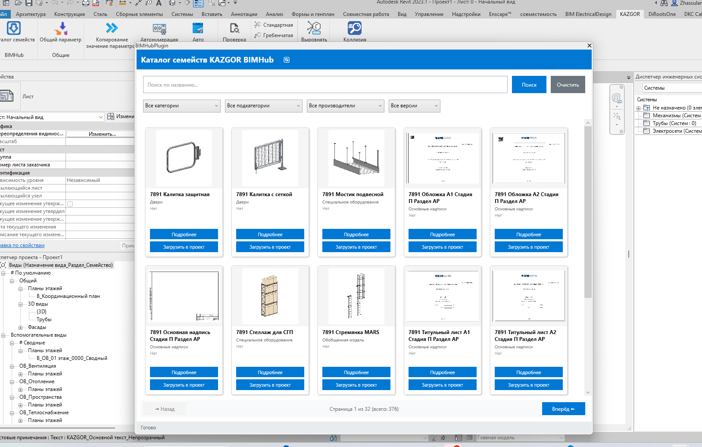Click the Save icon in quick access toolbar
Image resolution: width=702 pixels, height=447 pixels.
click(28, 3)
